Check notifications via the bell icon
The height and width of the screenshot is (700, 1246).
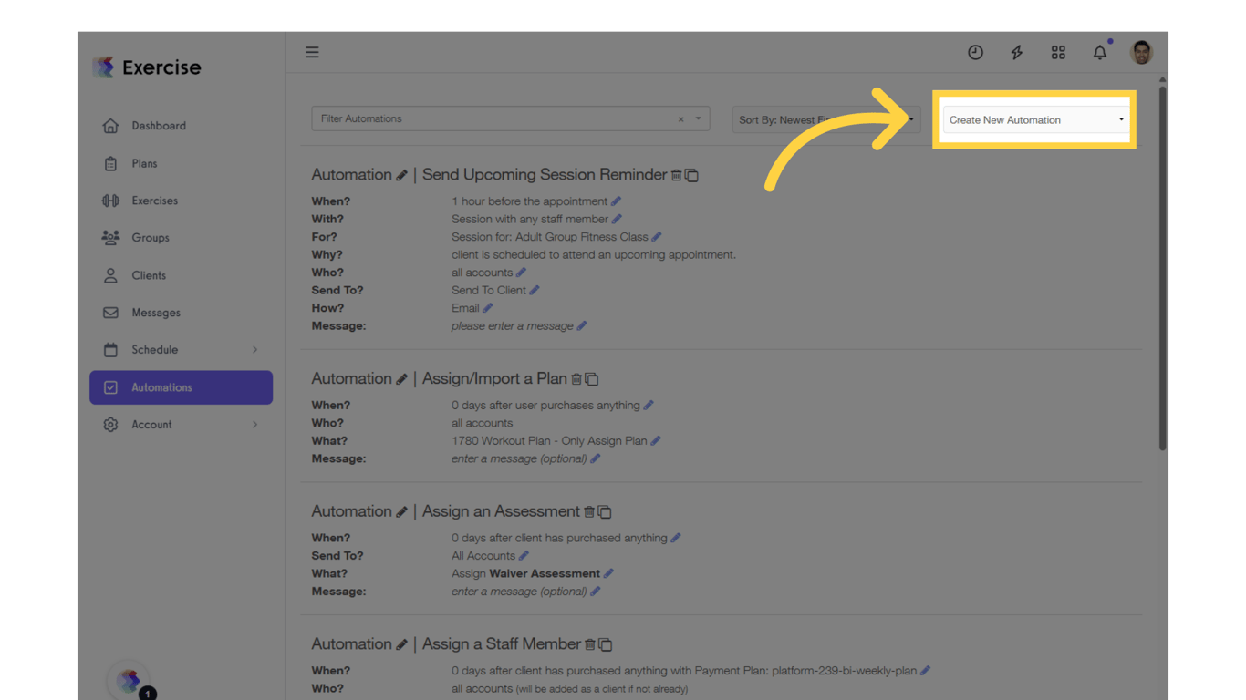(x=1099, y=52)
